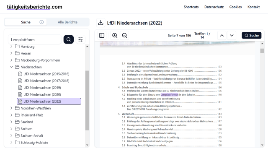Click contents entry 5.4 Gewinnspiele, Werbung und Adresshandel
Screen dimensions: 268x151
point(172,129)
